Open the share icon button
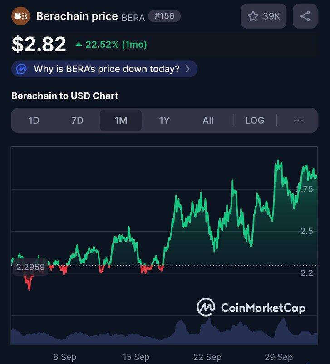The image size is (330, 364). tap(305, 16)
